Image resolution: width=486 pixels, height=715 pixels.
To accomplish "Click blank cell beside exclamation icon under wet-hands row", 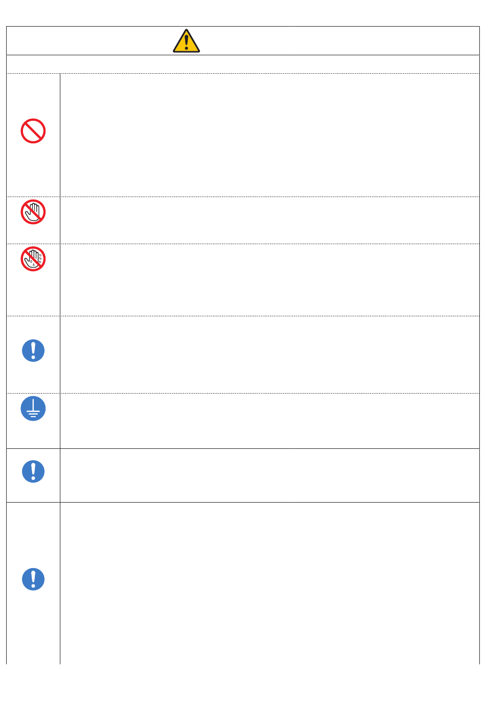I will point(270,355).
